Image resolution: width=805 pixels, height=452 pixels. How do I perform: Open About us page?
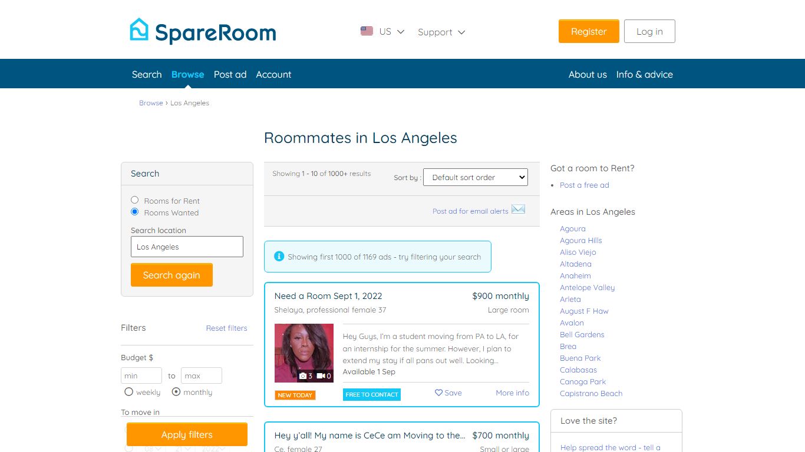tap(588, 74)
